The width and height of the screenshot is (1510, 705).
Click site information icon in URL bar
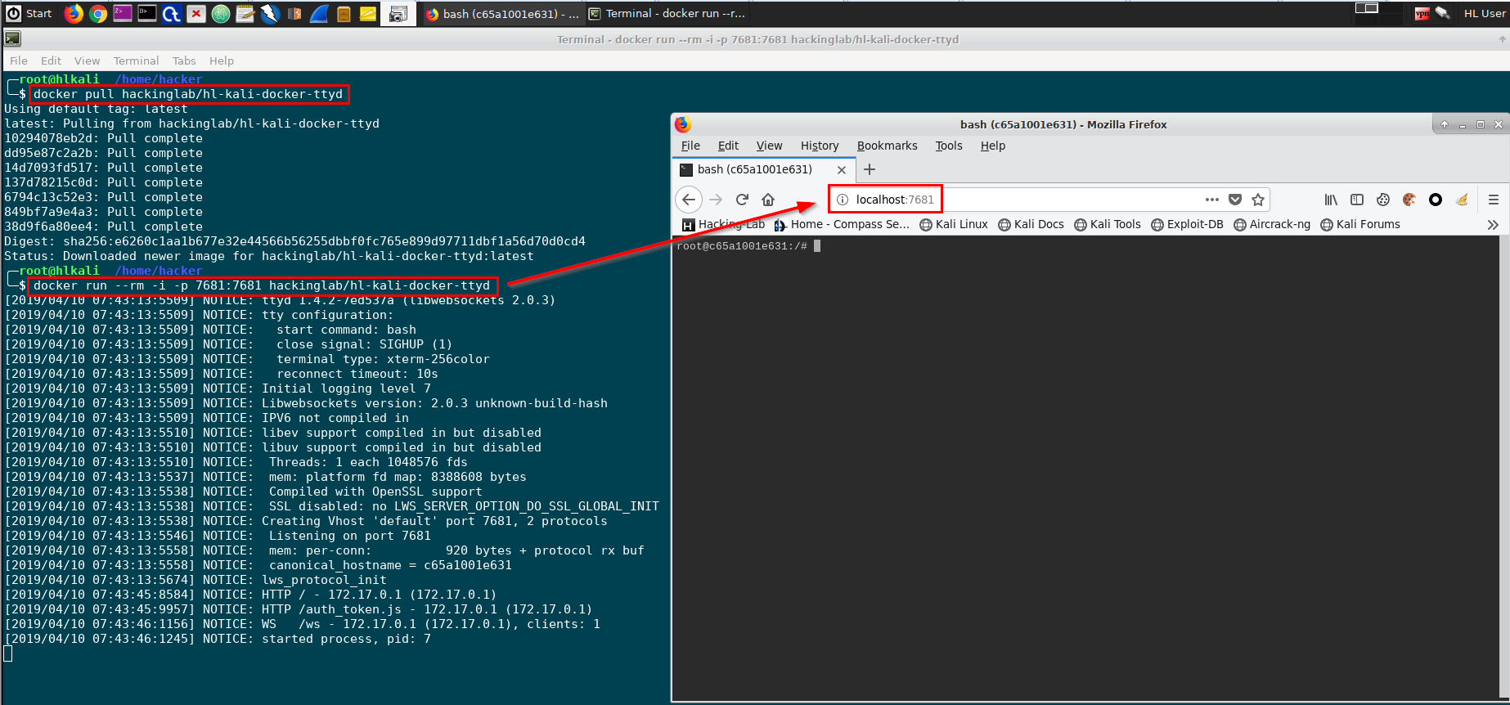[843, 200]
